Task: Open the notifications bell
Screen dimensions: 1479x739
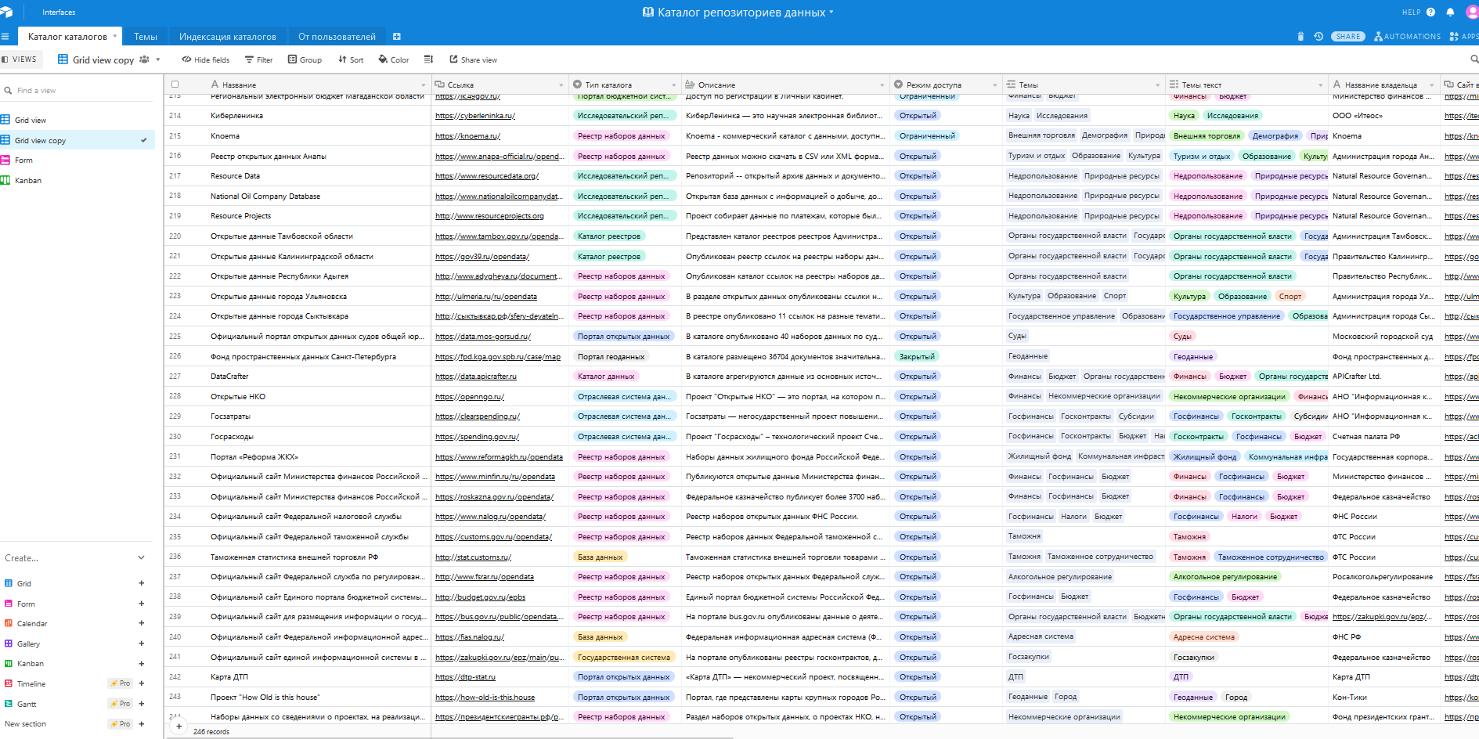Action: 1450,13
